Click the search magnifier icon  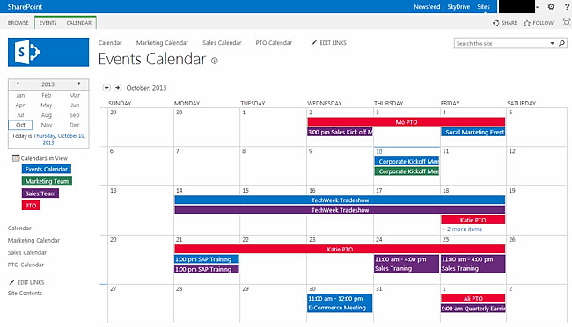click(x=561, y=43)
